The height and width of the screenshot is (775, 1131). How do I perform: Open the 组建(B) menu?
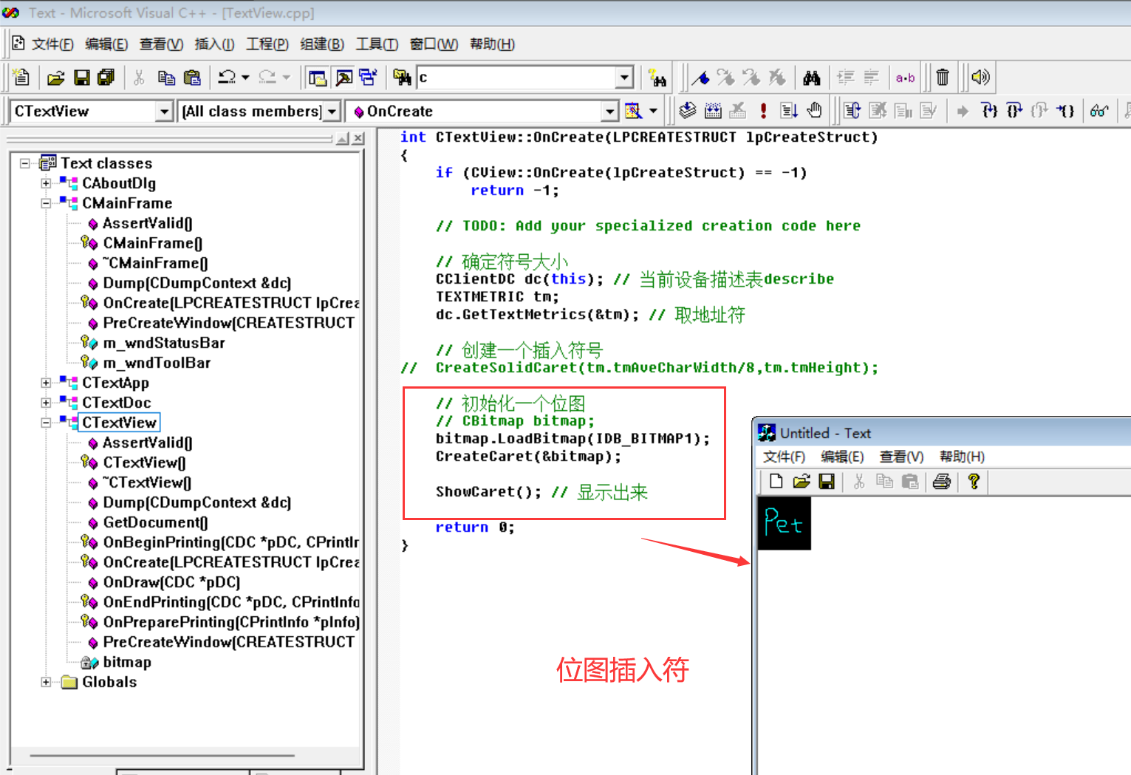pyautogui.click(x=322, y=44)
